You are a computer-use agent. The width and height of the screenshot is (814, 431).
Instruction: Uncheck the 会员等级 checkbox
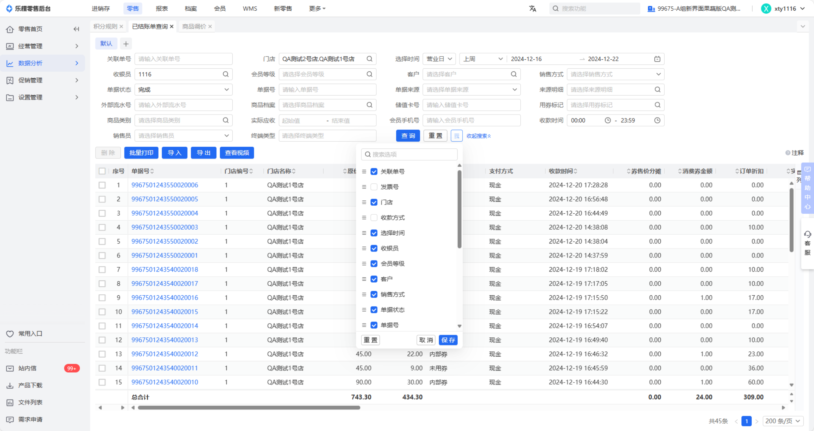374,264
